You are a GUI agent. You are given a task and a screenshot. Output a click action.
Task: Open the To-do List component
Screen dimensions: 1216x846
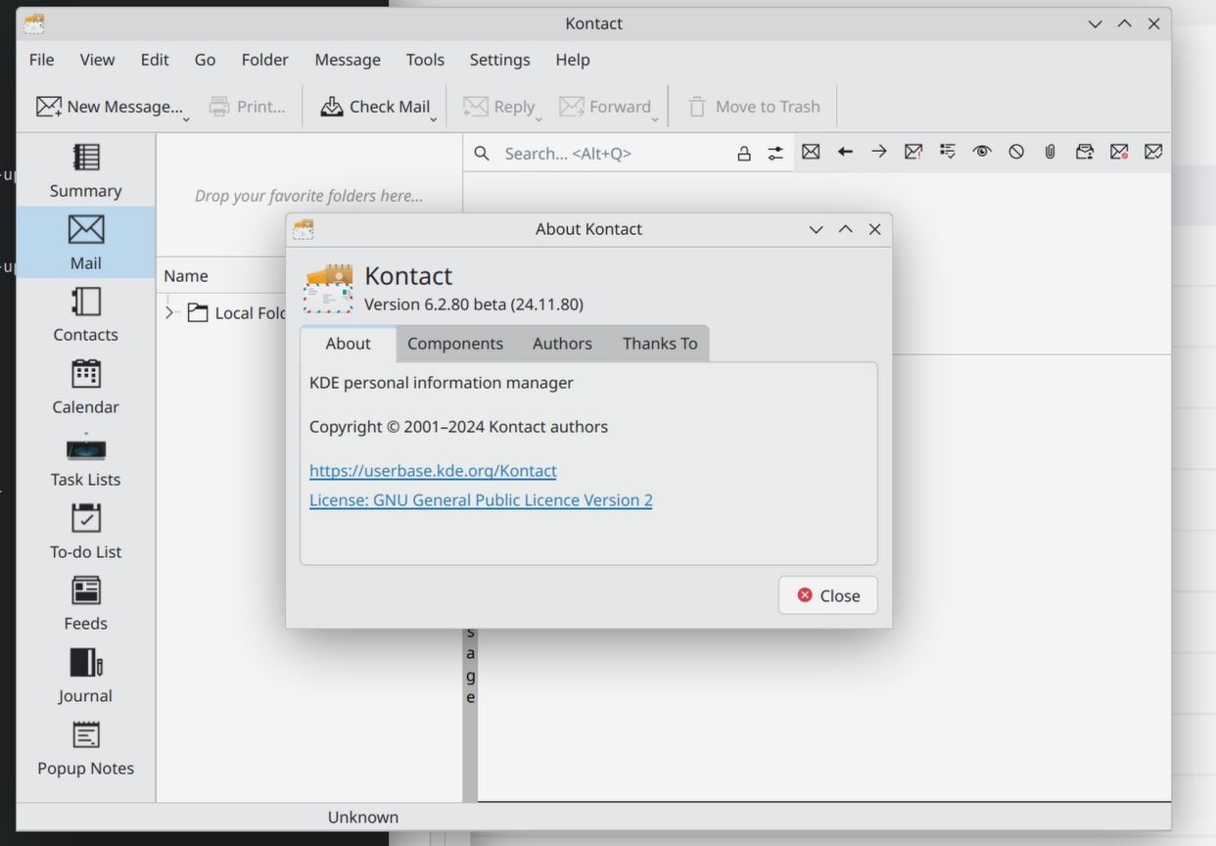pyautogui.click(x=86, y=532)
